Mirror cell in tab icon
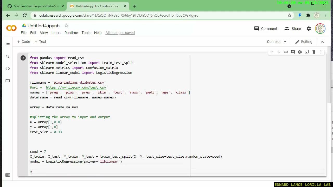 point(307,52)
